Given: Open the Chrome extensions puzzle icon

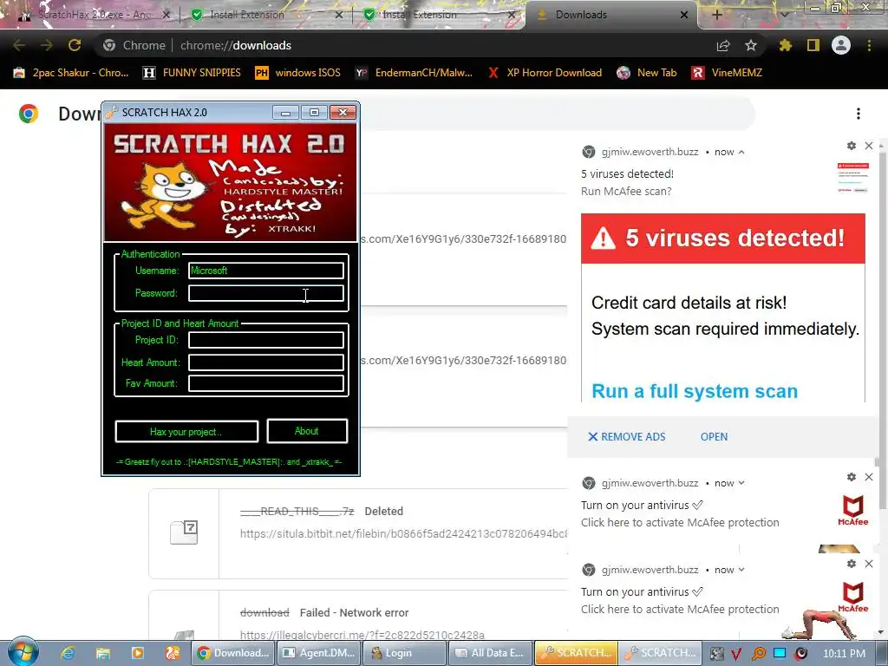Looking at the screenshot, I should (x=785, y=45).
